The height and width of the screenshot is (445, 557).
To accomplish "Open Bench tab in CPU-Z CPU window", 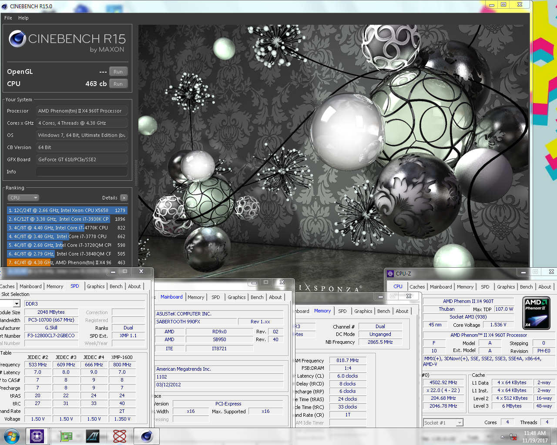I will click(526, 287).
